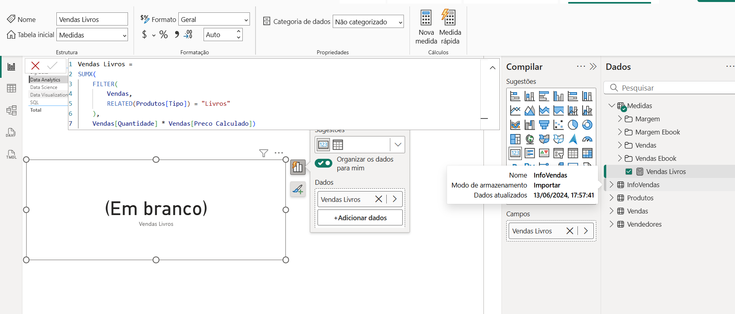Open the currency format dropdown arrow
This screenshot has width=735, height=314.
tap(154, 35)
